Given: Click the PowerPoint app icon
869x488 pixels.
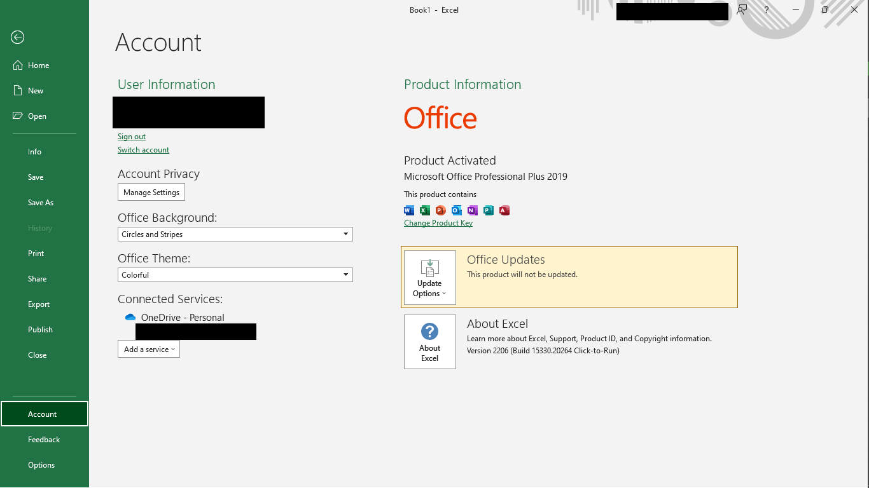Looking at the screenshot, I should coord(441,210).
